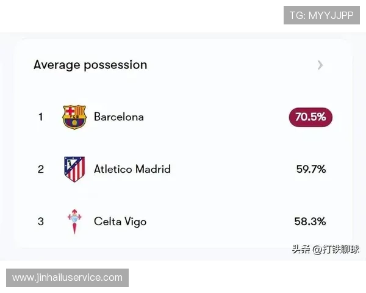366x293 pixels.
Task: Click the TG: prefix label
Action: (x=297, y=15)
